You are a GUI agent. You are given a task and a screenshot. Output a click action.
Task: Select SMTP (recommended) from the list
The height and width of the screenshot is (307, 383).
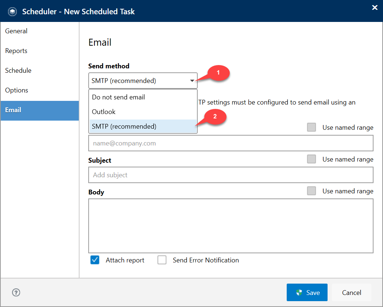pos(124,126)
